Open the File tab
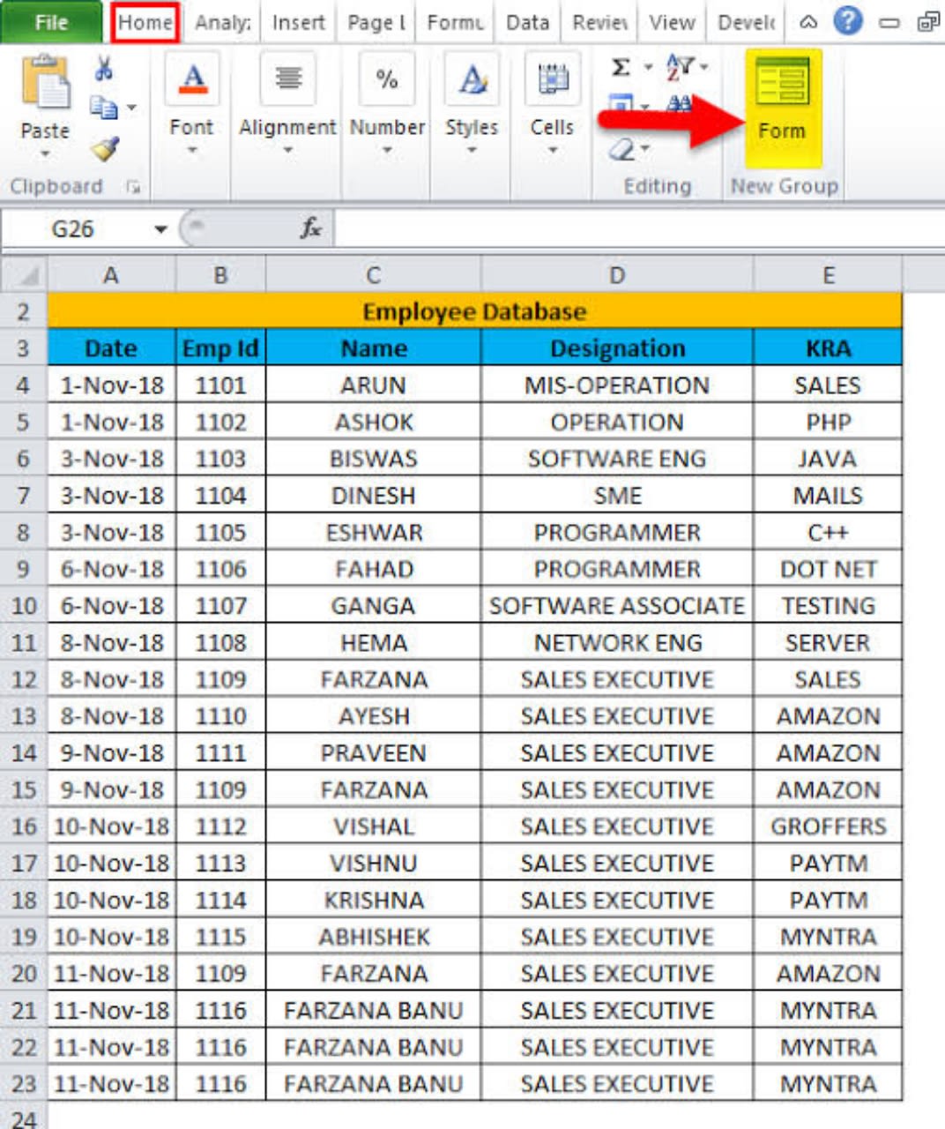Image resolution: width=945 pixels, height=1129 pixels. tap(51, 22)
